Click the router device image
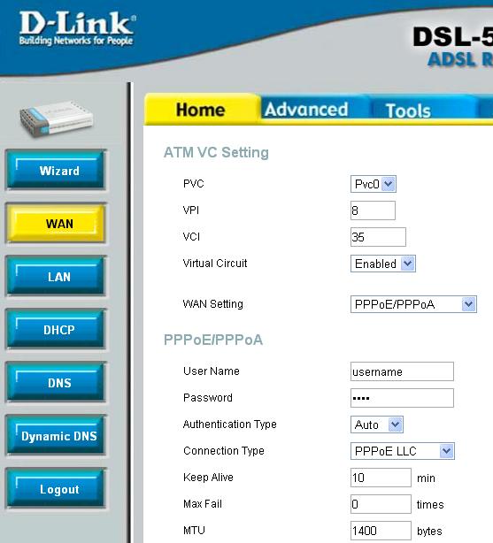Viewport: 493px width, 543px height. click(57, 119)
